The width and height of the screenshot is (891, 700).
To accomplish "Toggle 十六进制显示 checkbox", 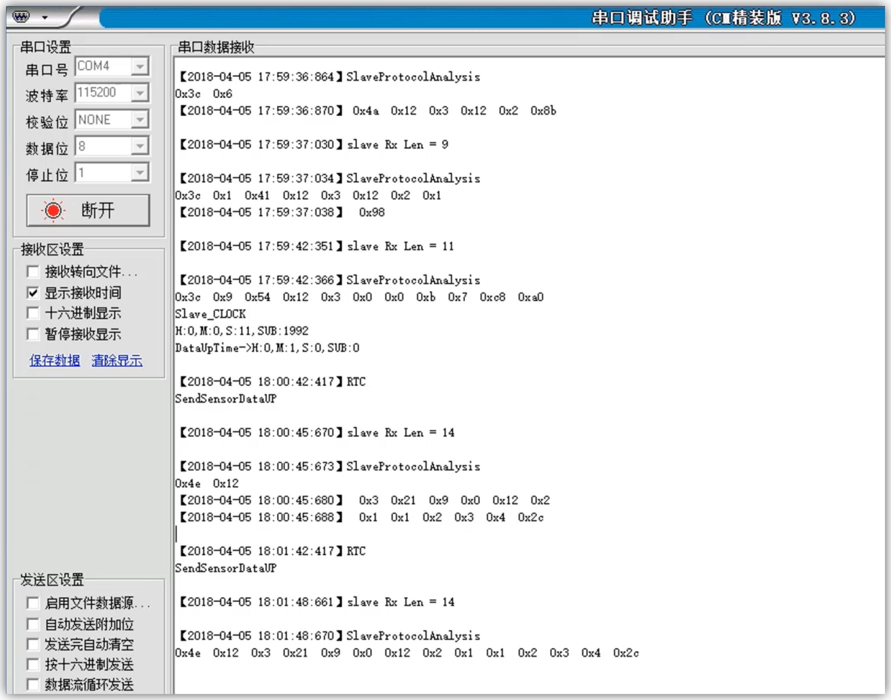I will 33,313.
